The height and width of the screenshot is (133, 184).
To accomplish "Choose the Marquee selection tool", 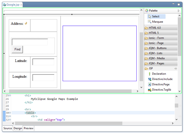I will tap(156, 22).
